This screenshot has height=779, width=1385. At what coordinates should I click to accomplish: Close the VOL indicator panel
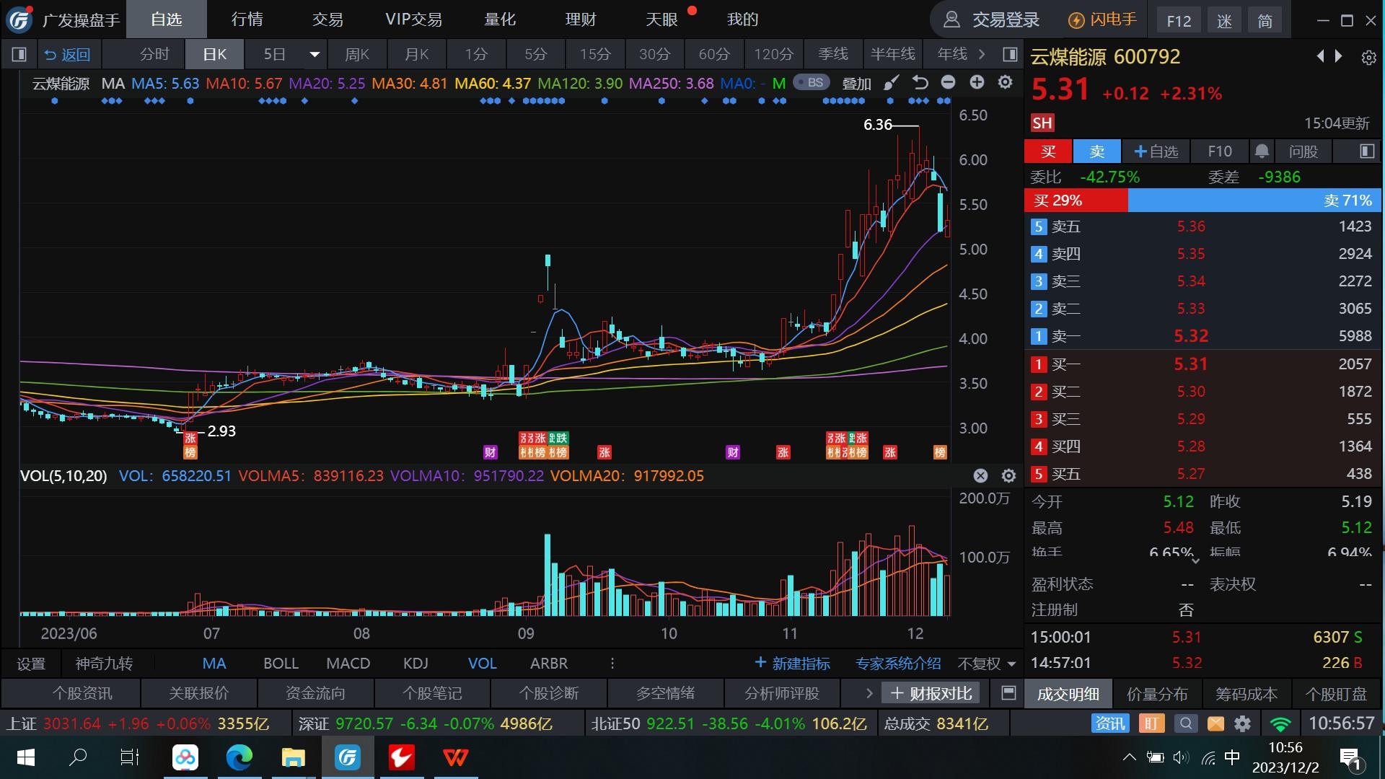pyautogui.click(x=980, y=475)
